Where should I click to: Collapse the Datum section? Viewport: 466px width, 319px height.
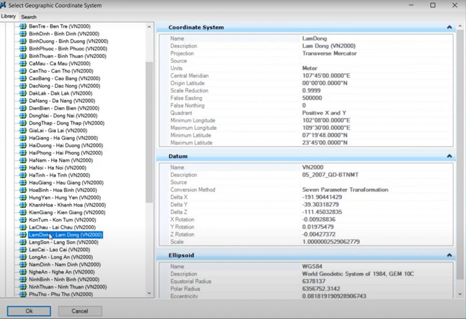(449, 156)
